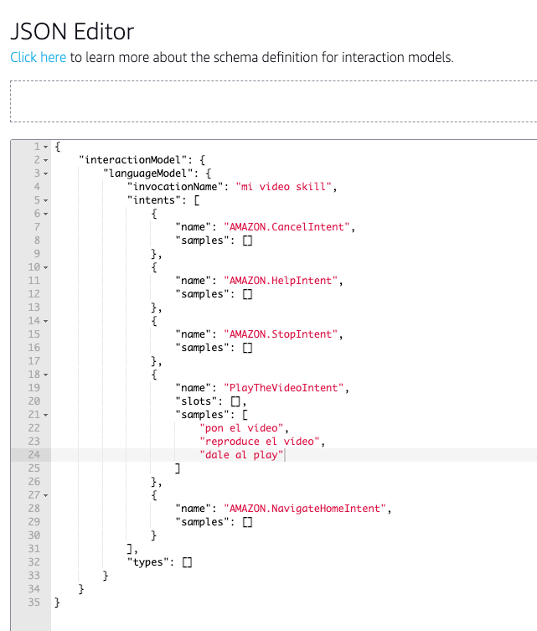The width and height of the screenshot is (537, 631).
Task: Collapse the AMAZON.HelpIntent block on line 10
Action: 45,267
